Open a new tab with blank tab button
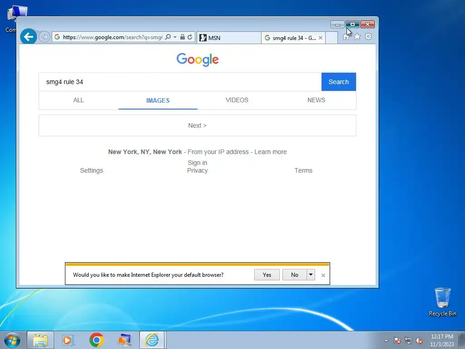Image resolution: width=465 pixels, height=349 pixels. coord(331,38)
